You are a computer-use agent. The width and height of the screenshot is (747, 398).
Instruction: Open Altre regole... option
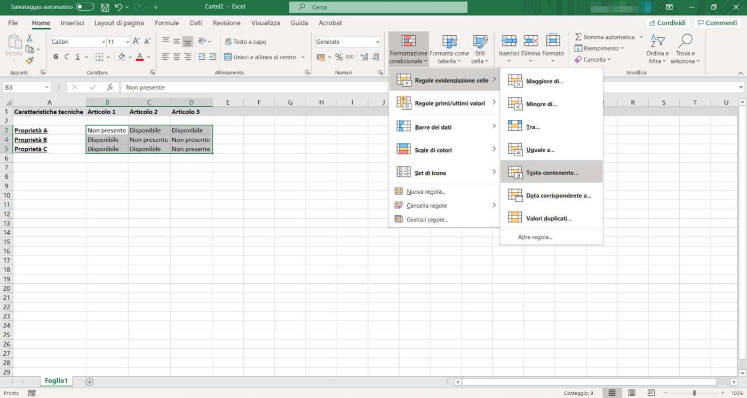pos(535,237)
